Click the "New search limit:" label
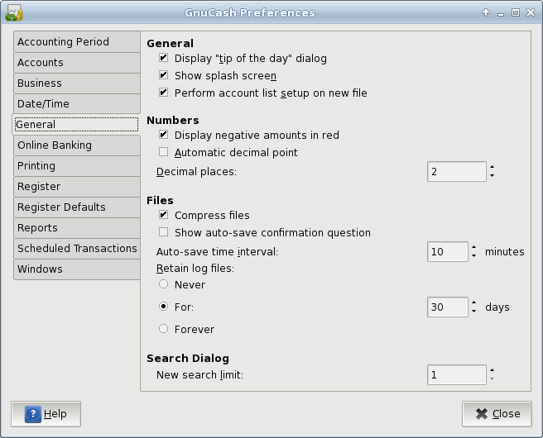 point(199,374)
